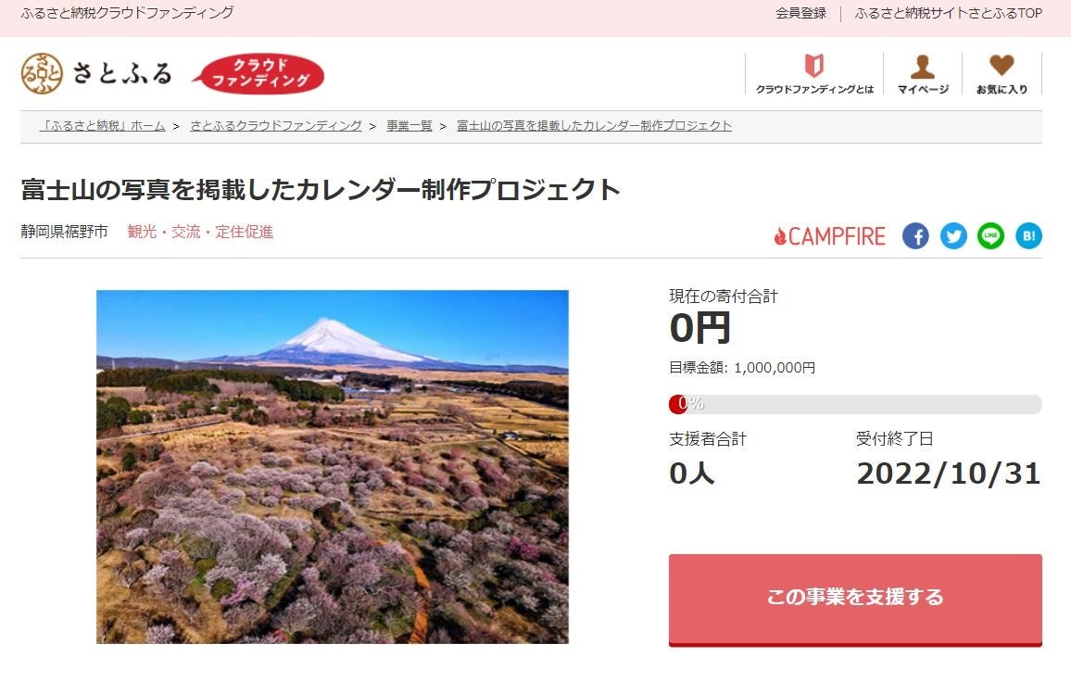Bookmark with Hatena B! icon
Screen dimensions: 1071x682
[x=1028, y=236]
